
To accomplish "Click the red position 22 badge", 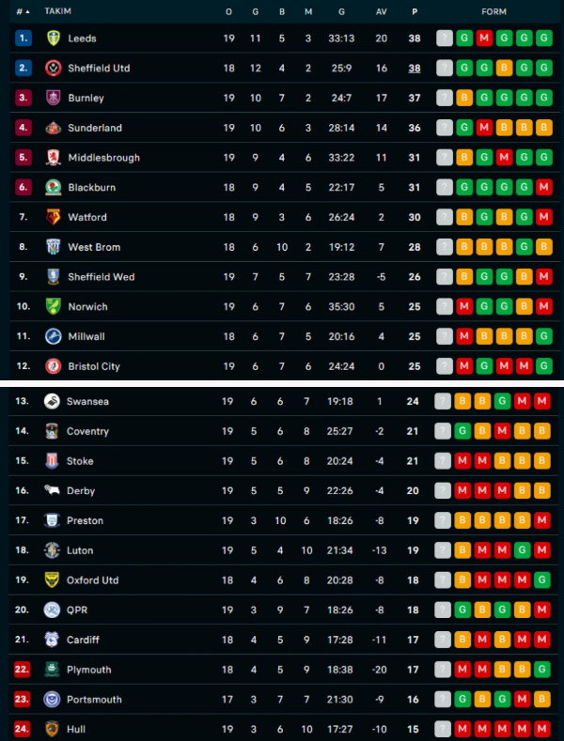I will coord(22,670).
